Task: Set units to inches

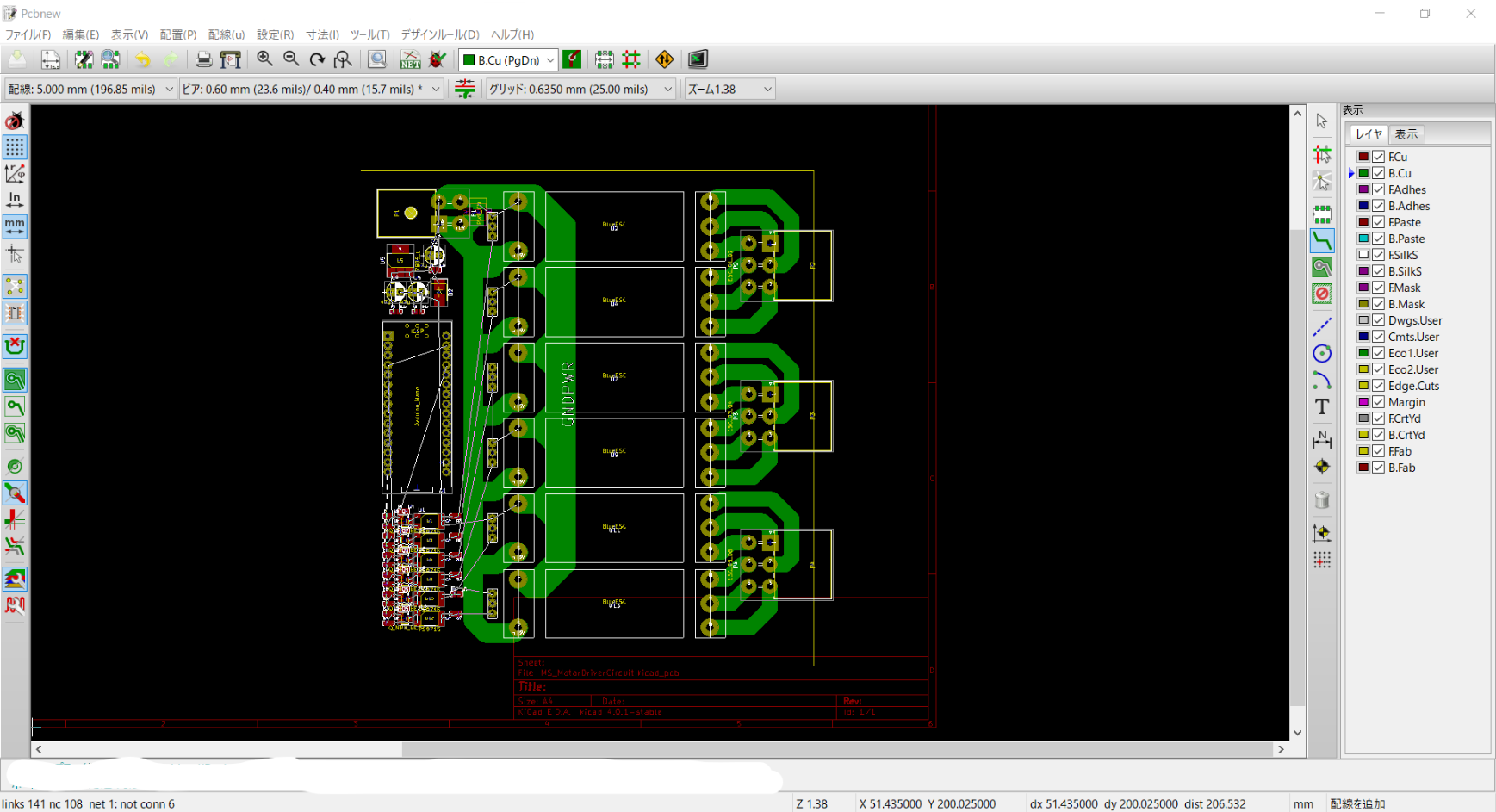Action: 15,200
